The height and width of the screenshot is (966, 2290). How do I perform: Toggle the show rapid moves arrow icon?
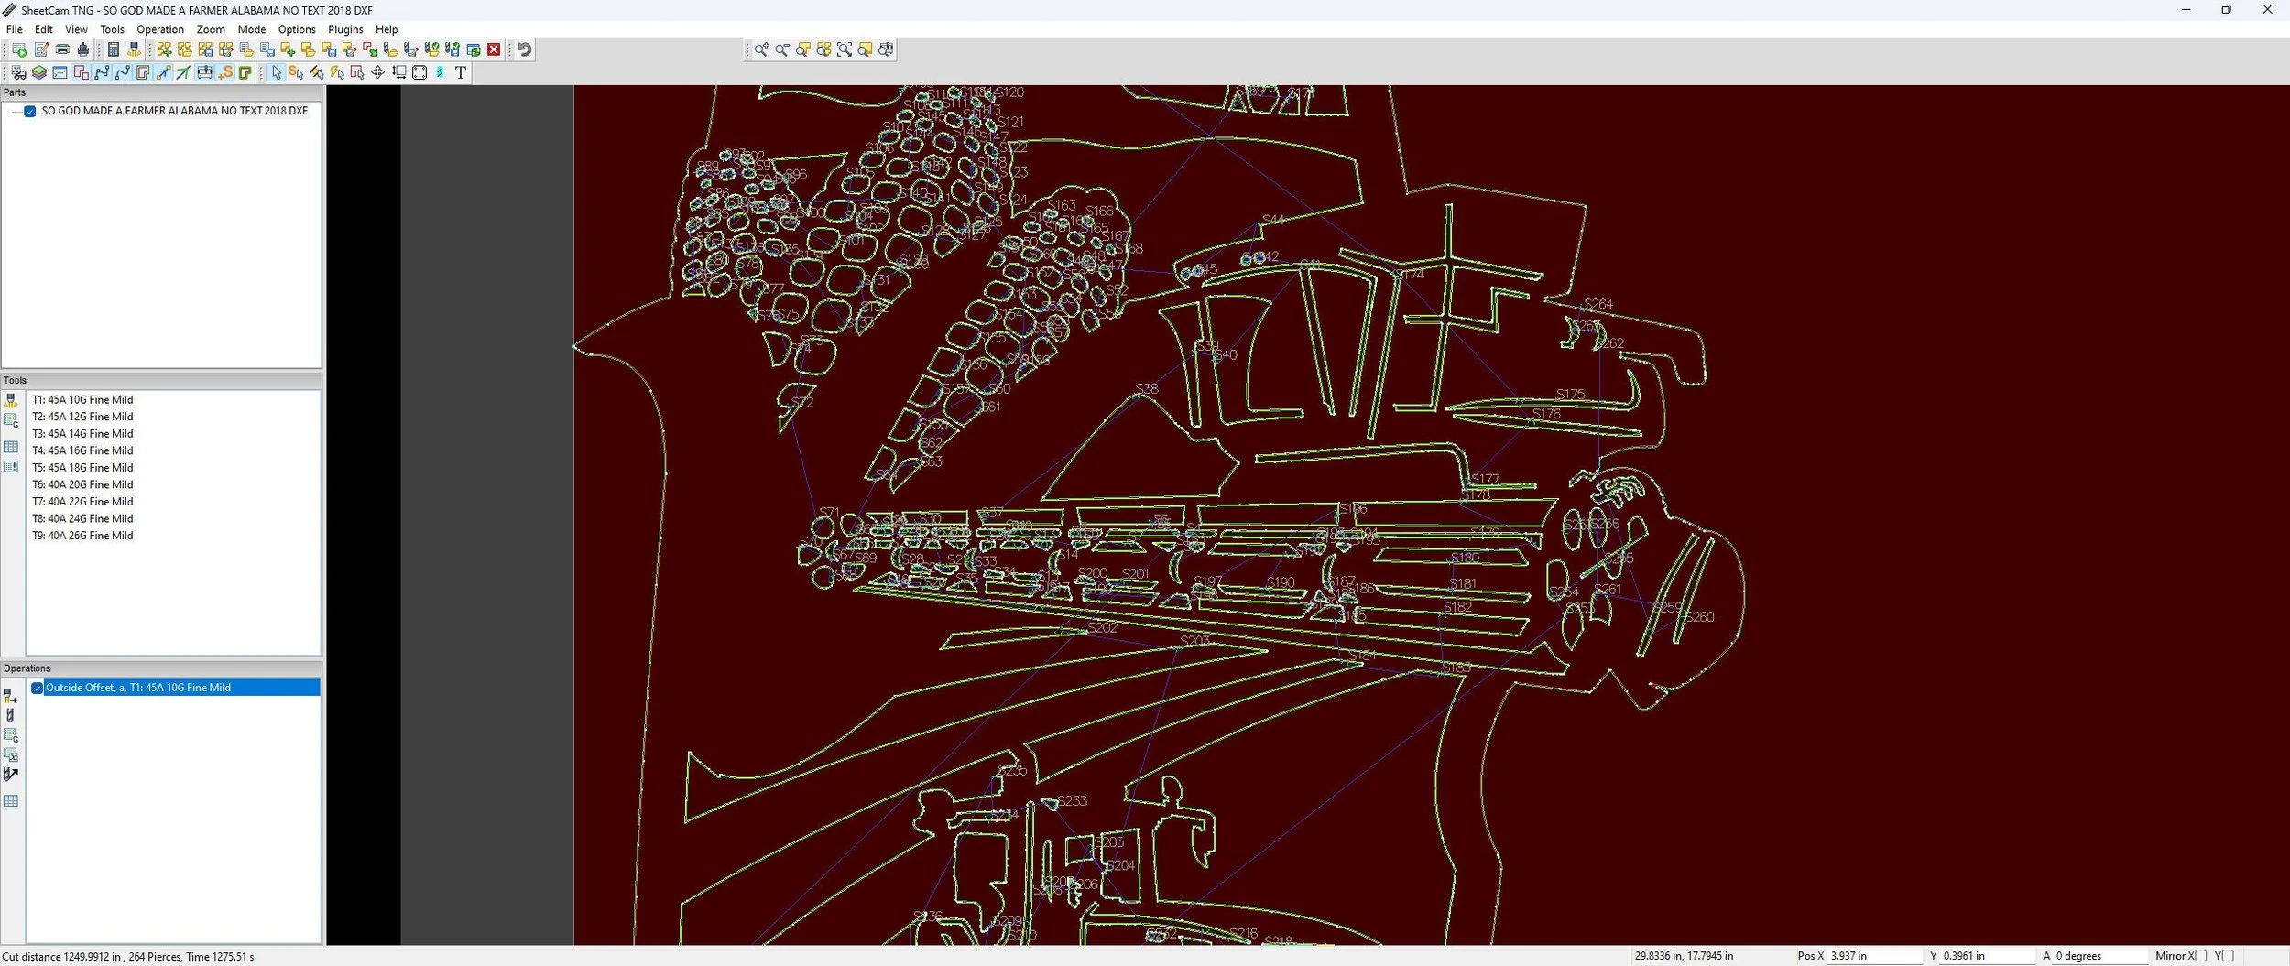click(x=163, y=72)
